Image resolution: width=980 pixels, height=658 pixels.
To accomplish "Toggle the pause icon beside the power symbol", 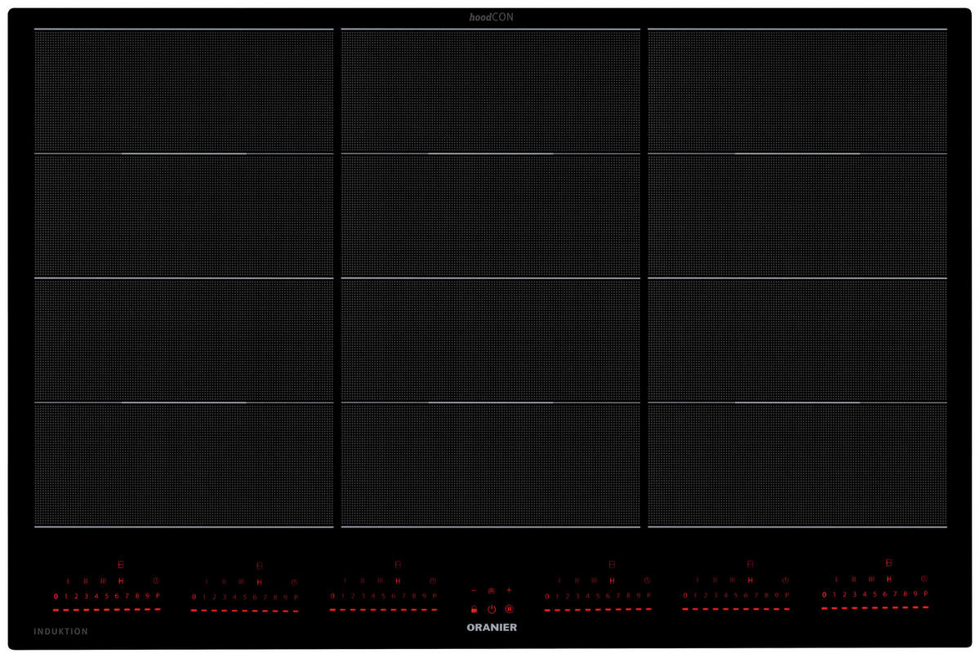I will [x=509, y=609].
